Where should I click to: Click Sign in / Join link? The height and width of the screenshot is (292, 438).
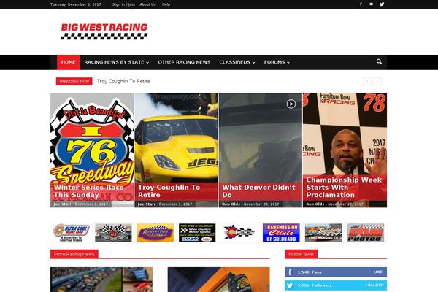(123, 4)
